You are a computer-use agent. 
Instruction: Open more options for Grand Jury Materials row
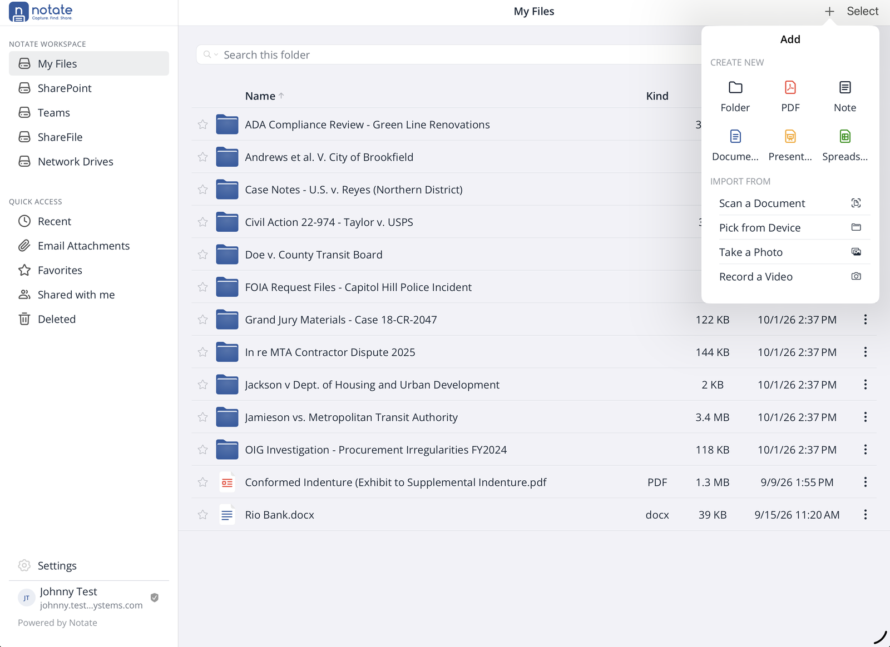tap(865, 320)
